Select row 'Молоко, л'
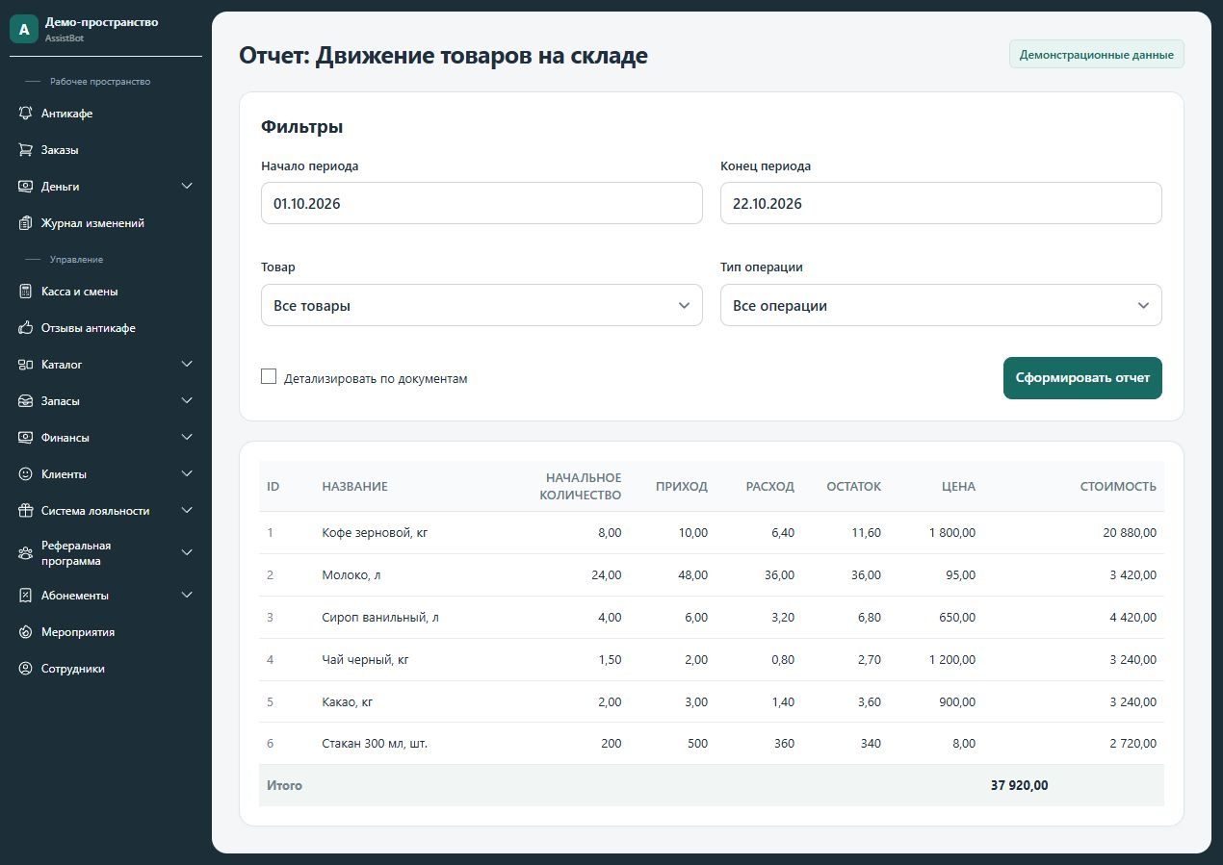The image size is (1223, 865). 712,574
